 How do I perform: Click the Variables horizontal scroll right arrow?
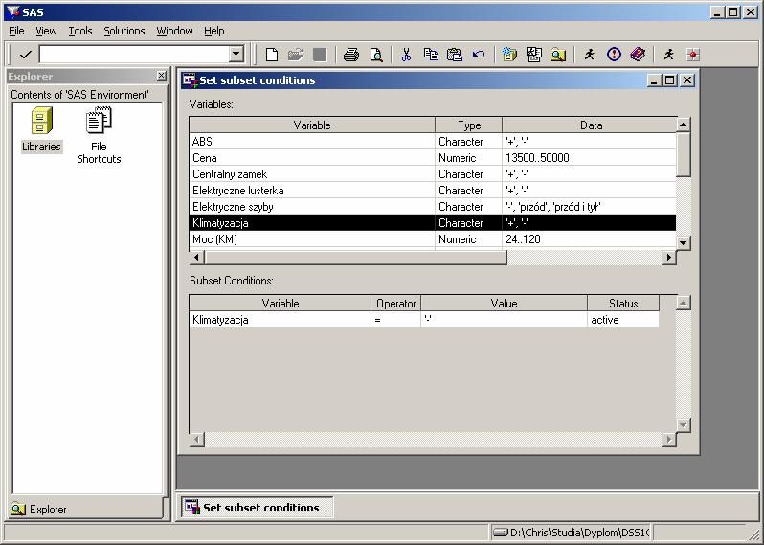point(669,257)
